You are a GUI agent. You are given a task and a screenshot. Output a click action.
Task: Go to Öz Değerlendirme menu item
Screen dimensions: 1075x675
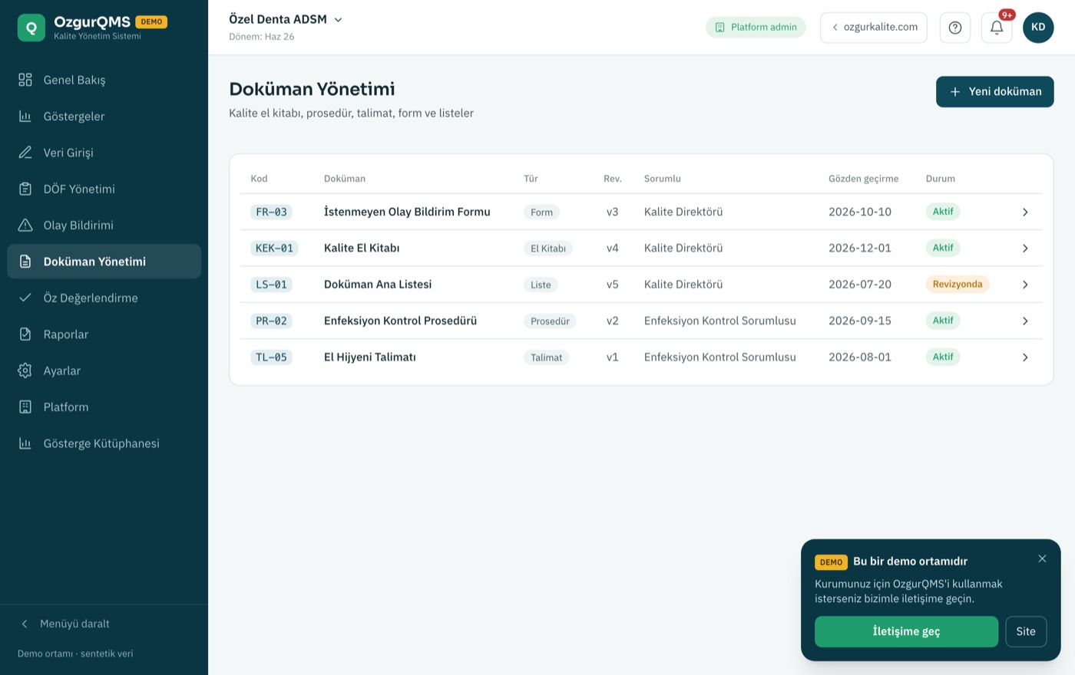tap(104, 298)
